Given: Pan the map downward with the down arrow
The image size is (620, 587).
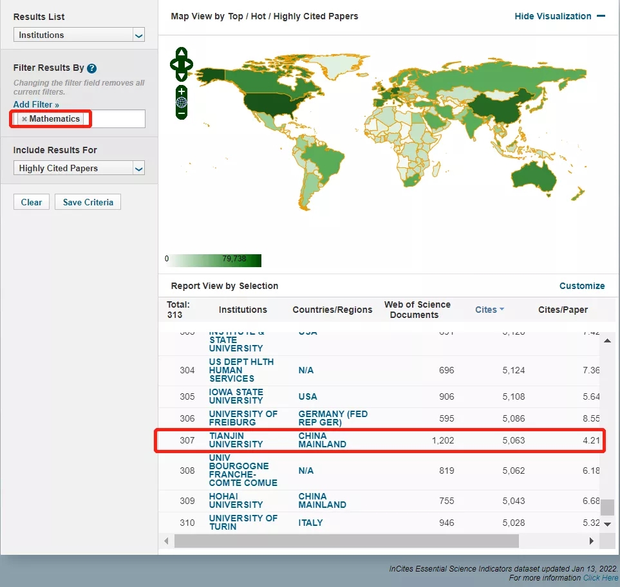Looking at the screenshot, I should click(182, 76).
